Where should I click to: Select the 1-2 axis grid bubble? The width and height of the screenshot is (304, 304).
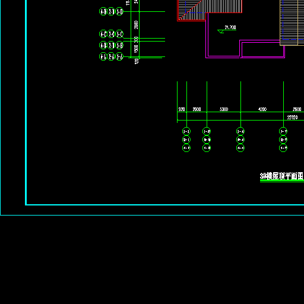[x=207, y=131]
